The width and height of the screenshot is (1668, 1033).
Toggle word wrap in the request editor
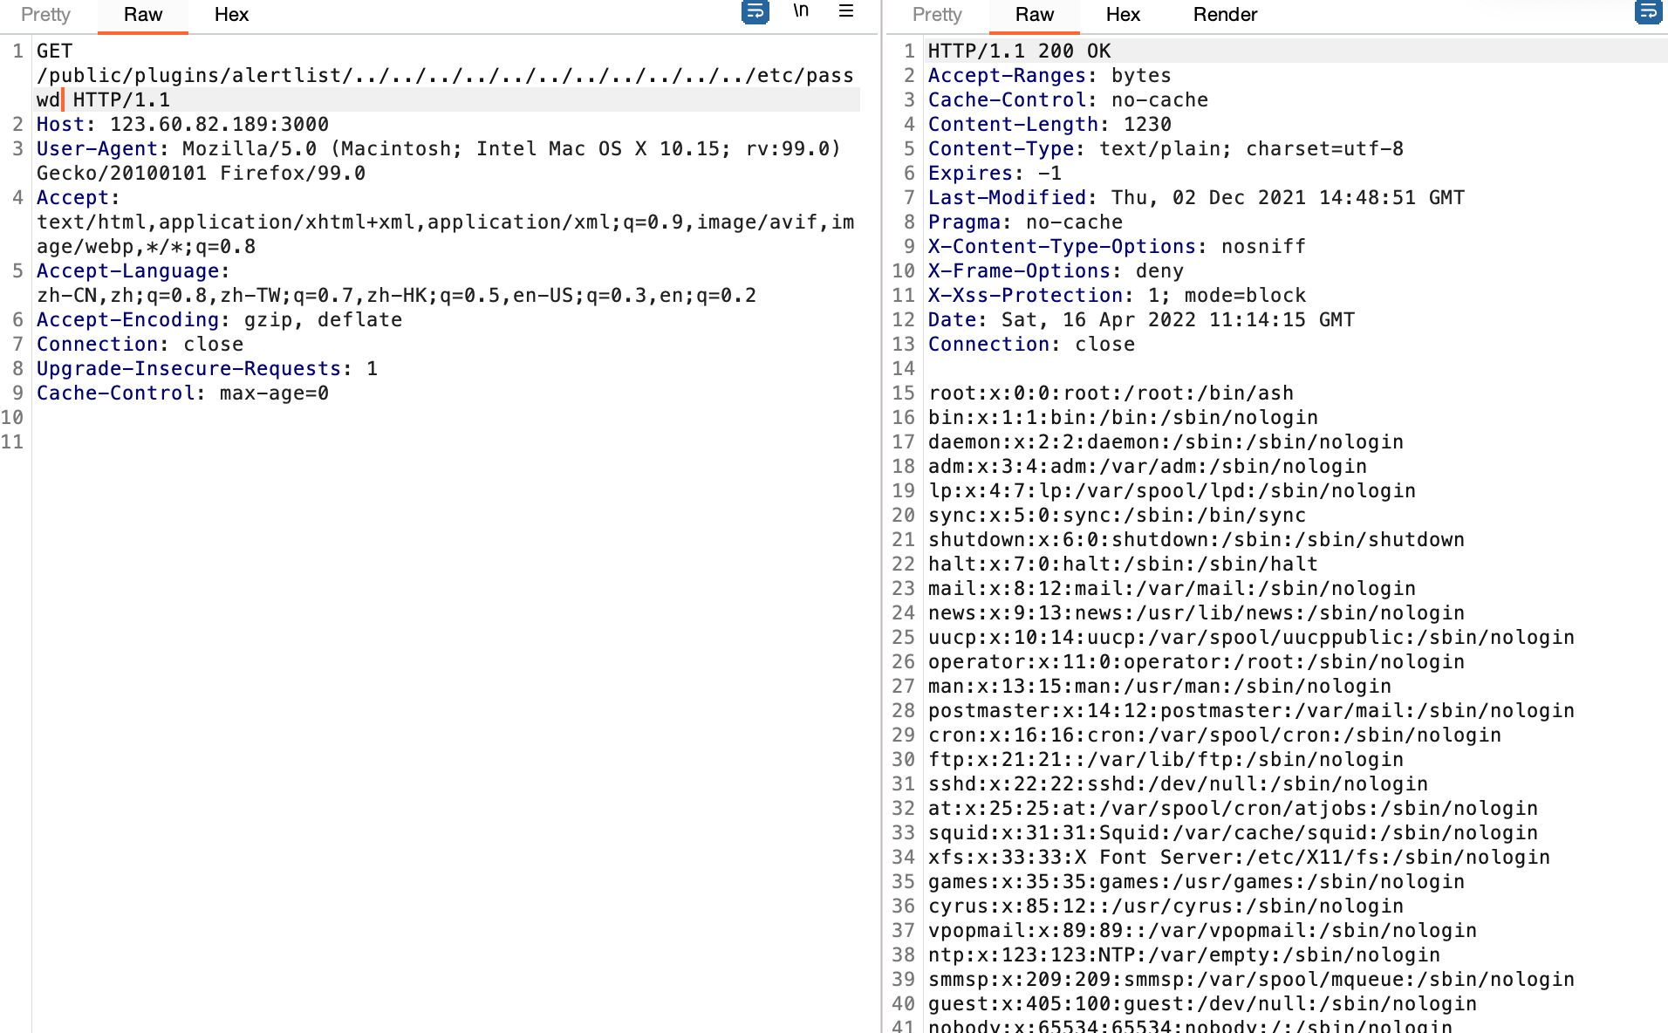(x=755, y=13)
